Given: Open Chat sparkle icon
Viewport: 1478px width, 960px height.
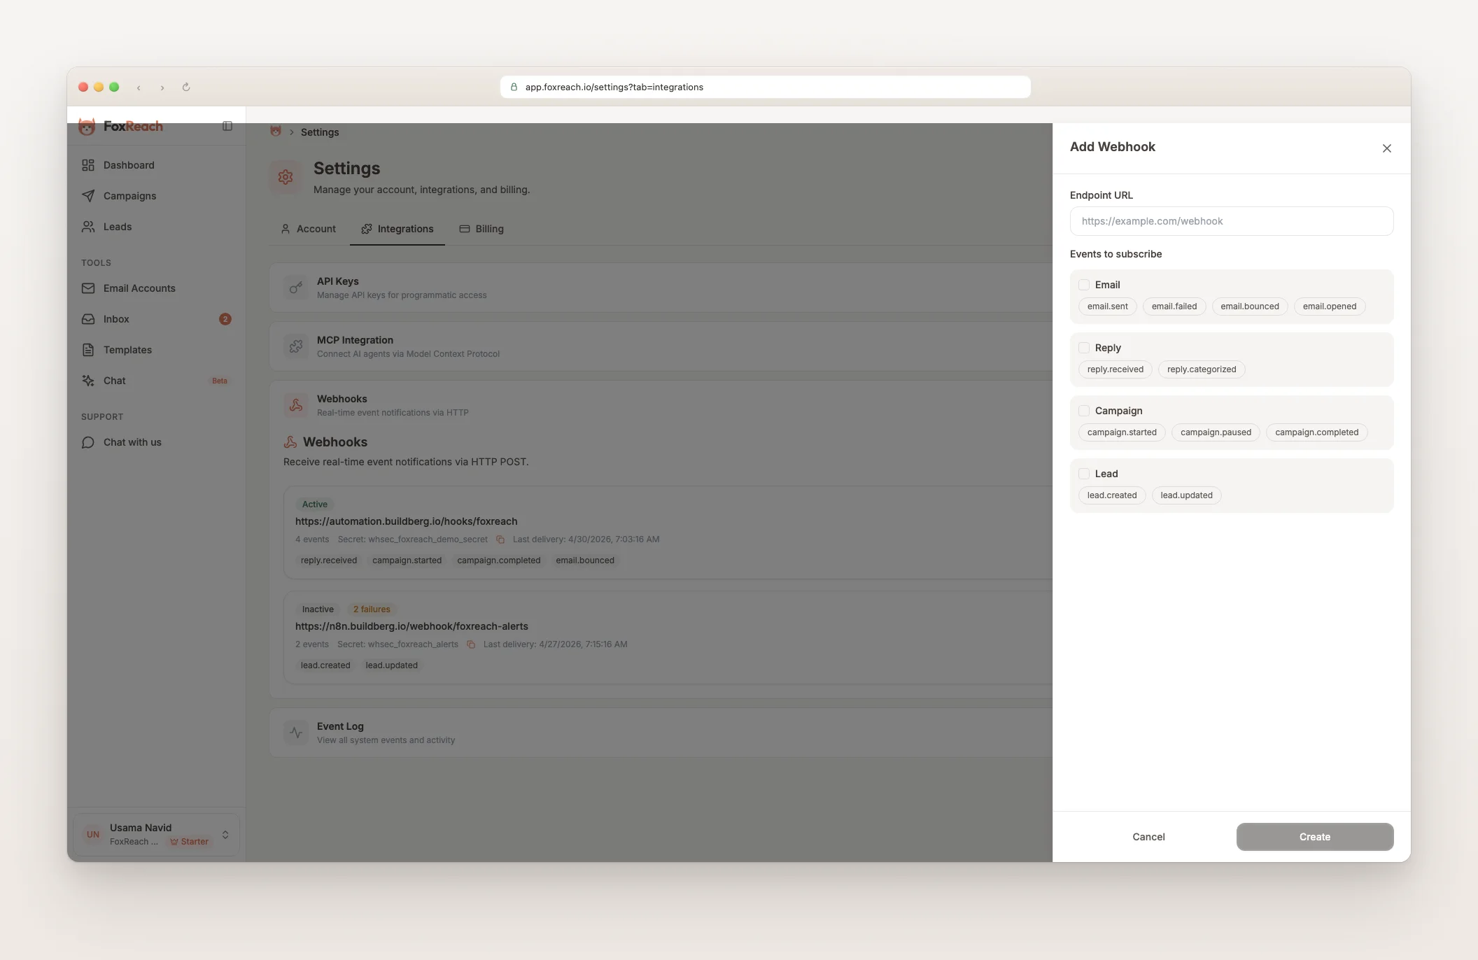Looking at the screenshot, I should 88,381.
